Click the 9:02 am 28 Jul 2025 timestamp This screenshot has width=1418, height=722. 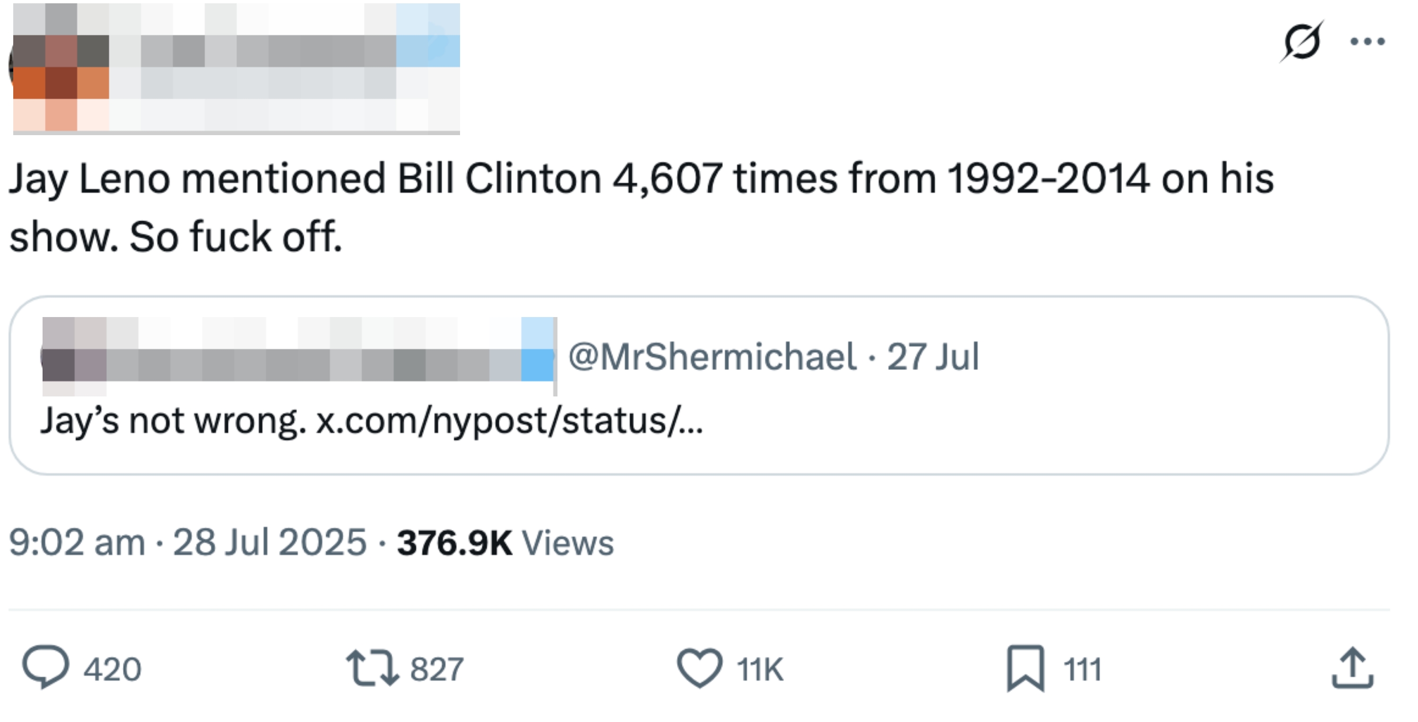pos(187,542)
